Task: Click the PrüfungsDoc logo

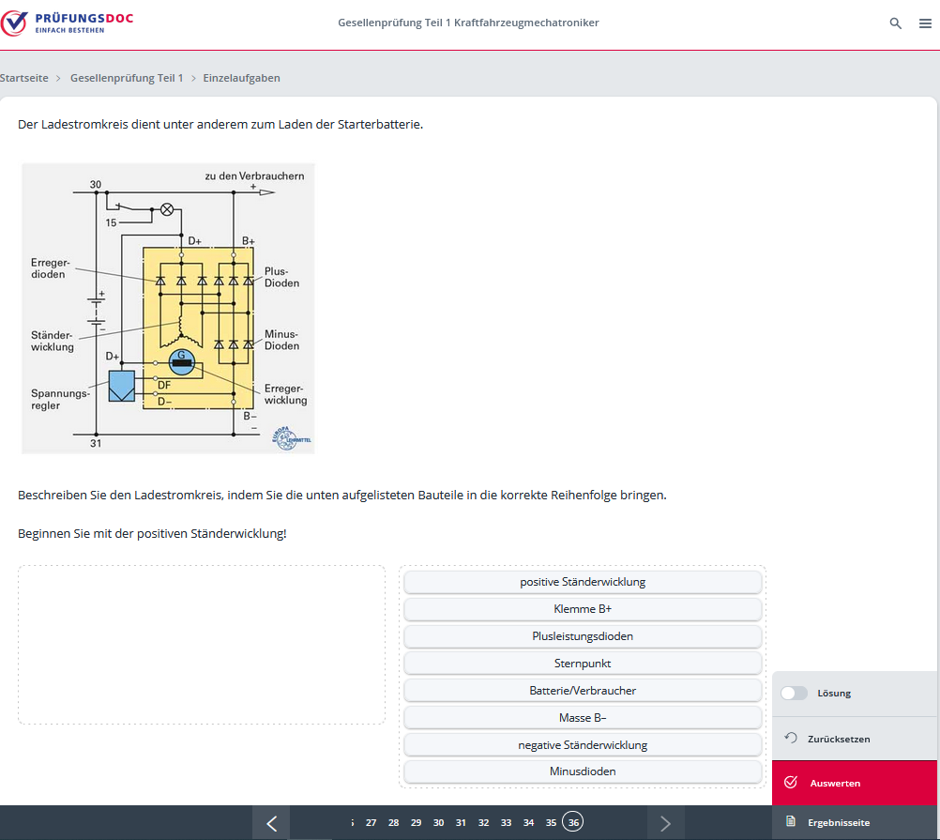Action: point(66,23)
